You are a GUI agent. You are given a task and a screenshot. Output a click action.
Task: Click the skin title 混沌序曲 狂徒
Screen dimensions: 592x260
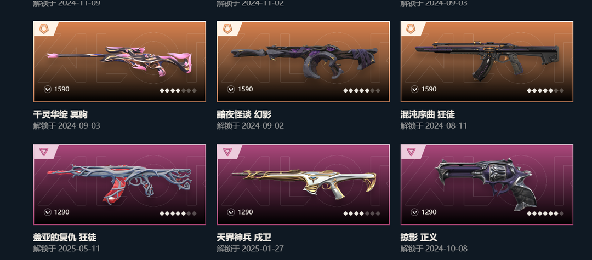tap(428, 114)
